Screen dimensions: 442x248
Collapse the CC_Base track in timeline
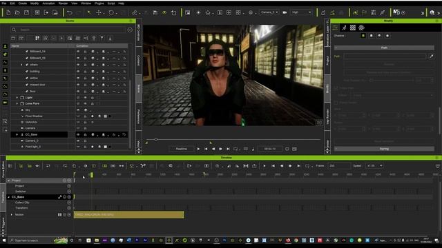(x=8, y=197)
